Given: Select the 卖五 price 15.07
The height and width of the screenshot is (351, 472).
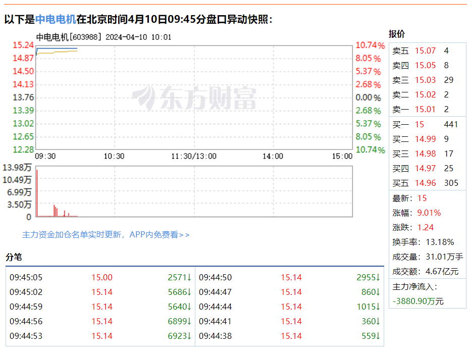Looking at the screenshot, I should 425,51.
